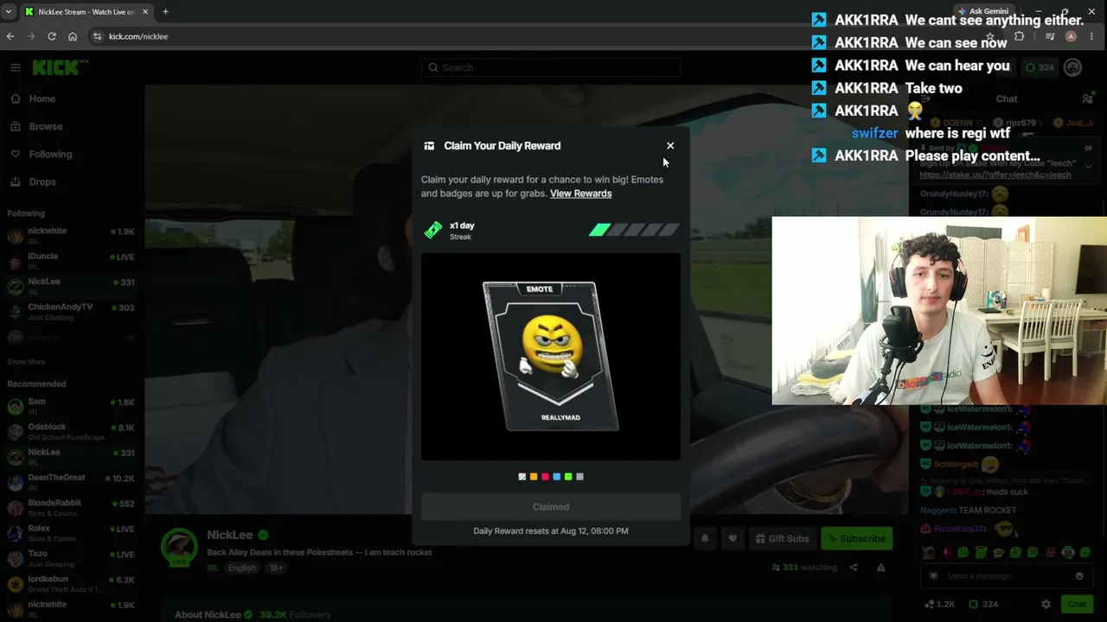Click the 324 balance below the chat
The image size is (1107, 622).
(983, 604)
